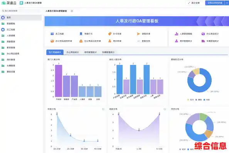Image resolution: width=229 pixels, height=153 pixels.
Task: Open the 考勤打卡 bookmark icon
Action: point(81,34)
